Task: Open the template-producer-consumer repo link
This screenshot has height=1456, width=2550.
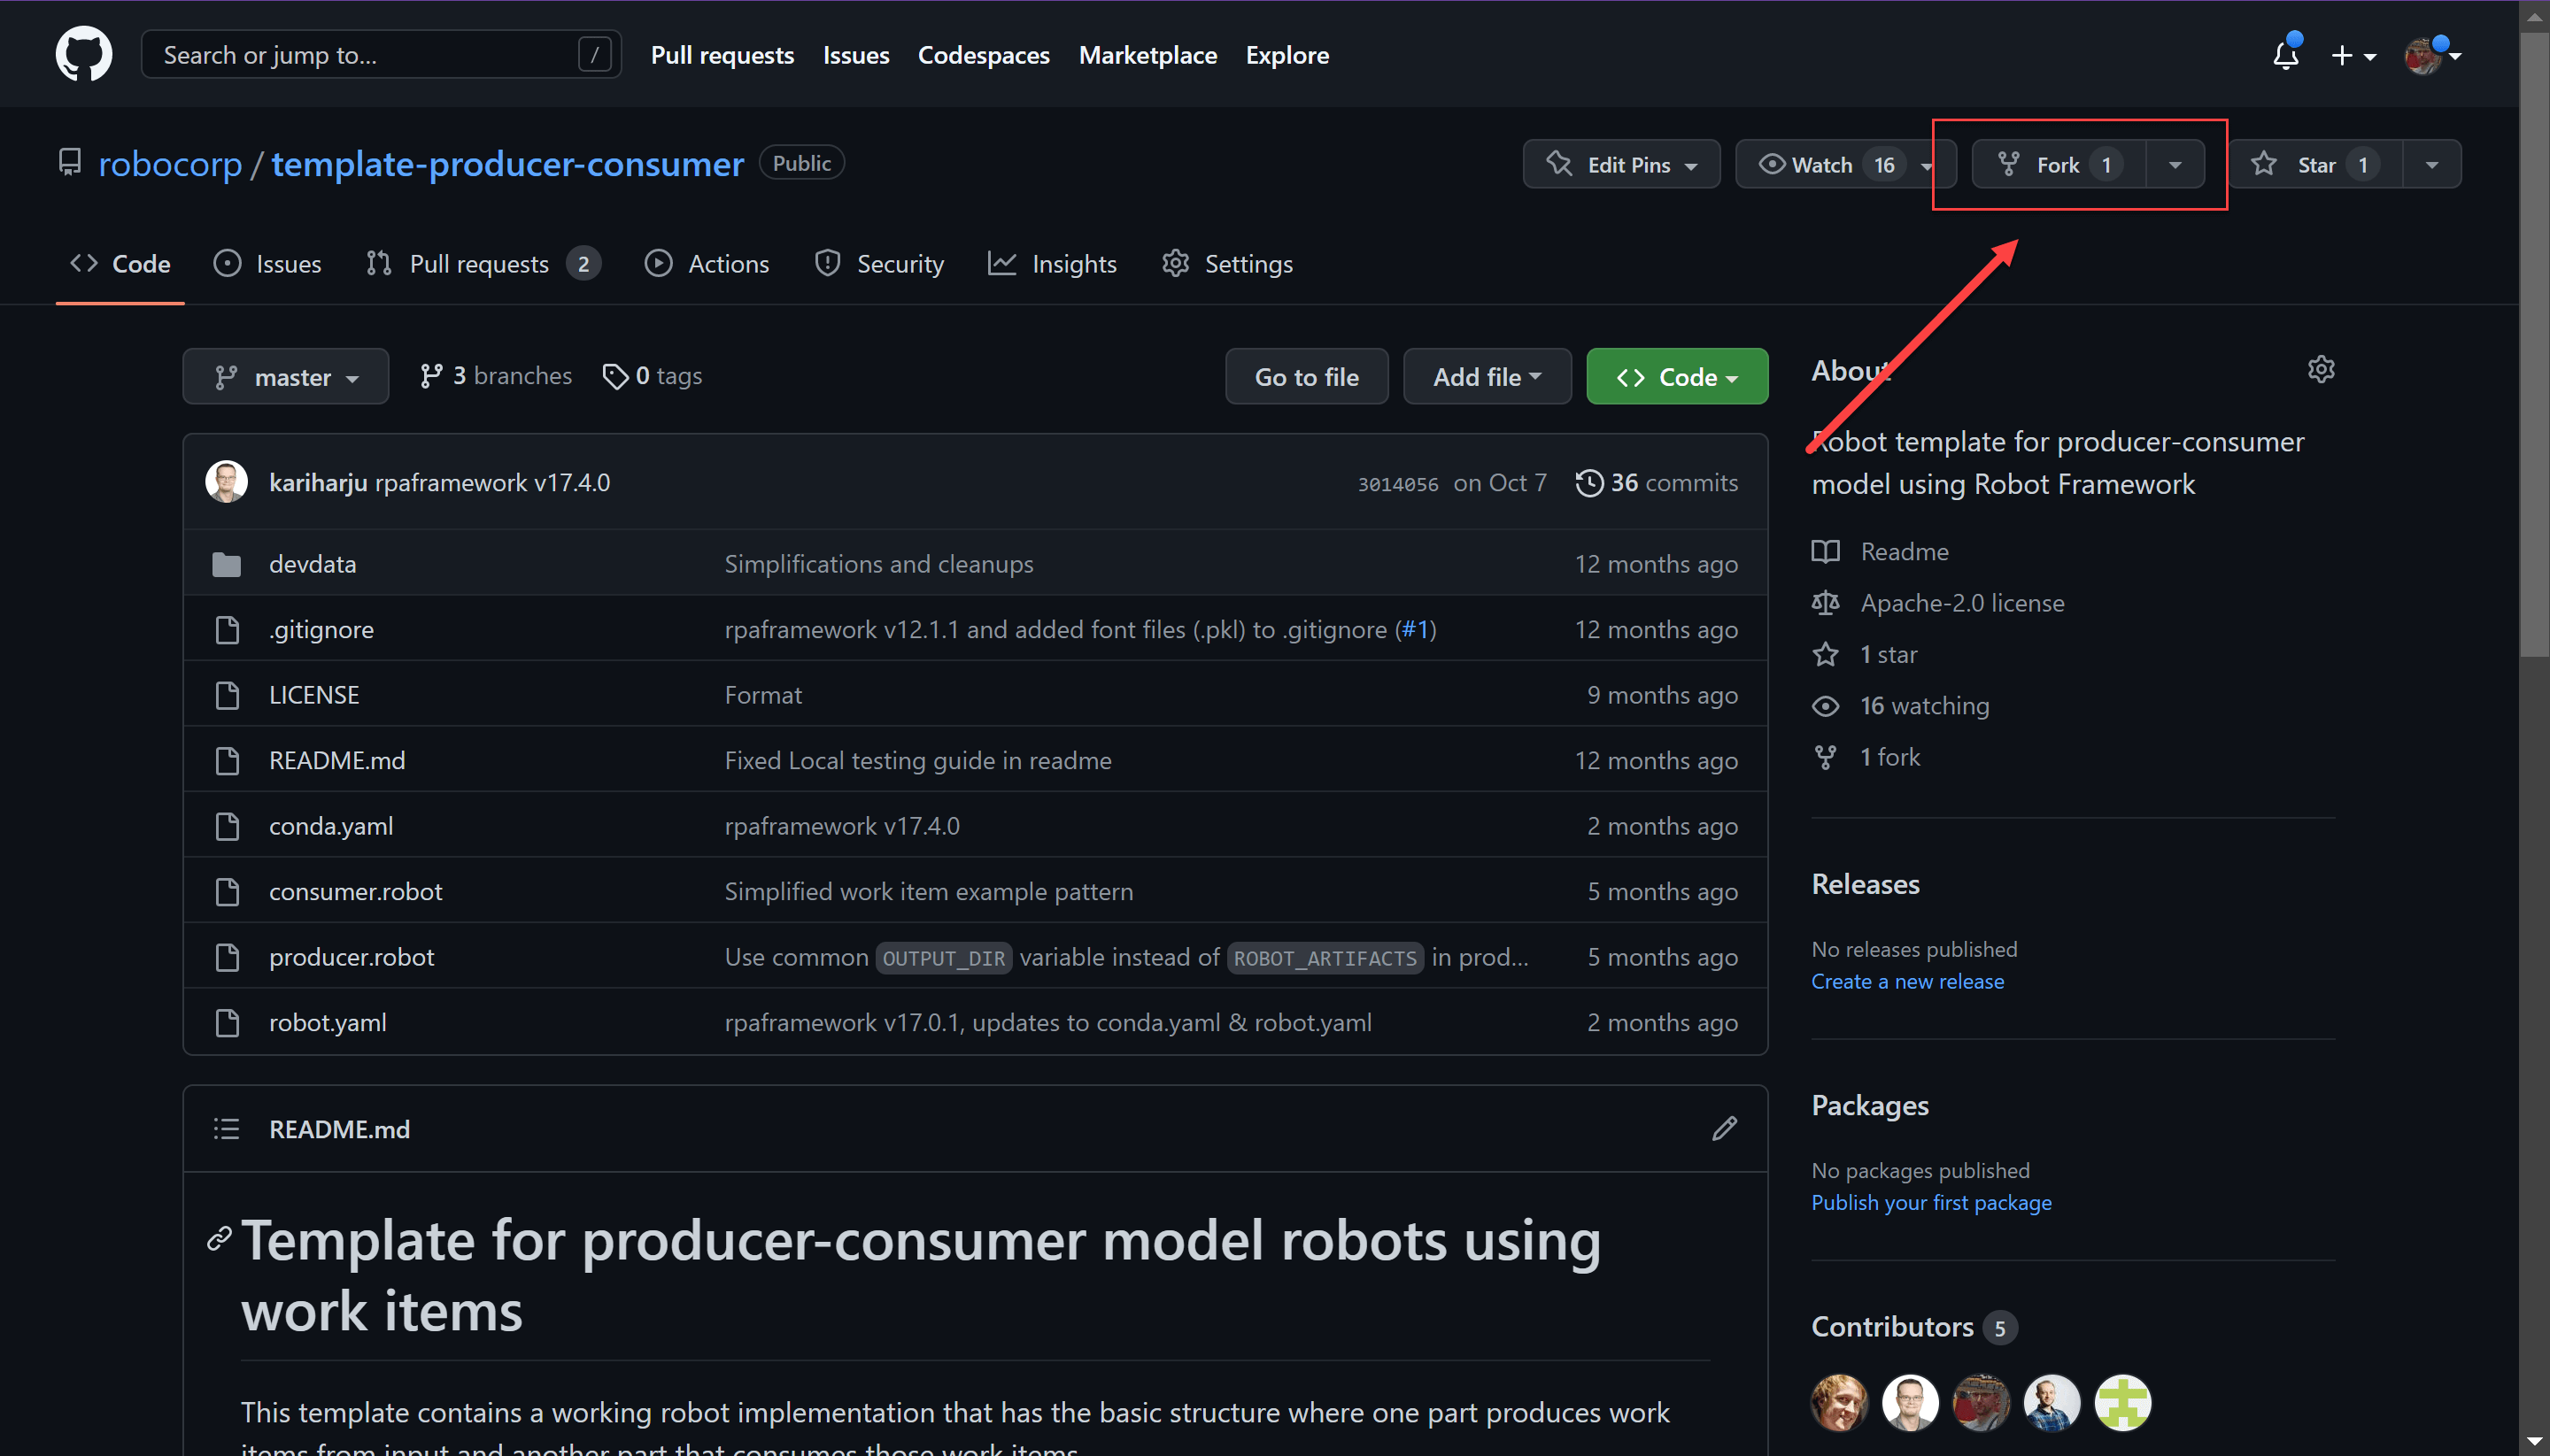Action: (507, 163)
